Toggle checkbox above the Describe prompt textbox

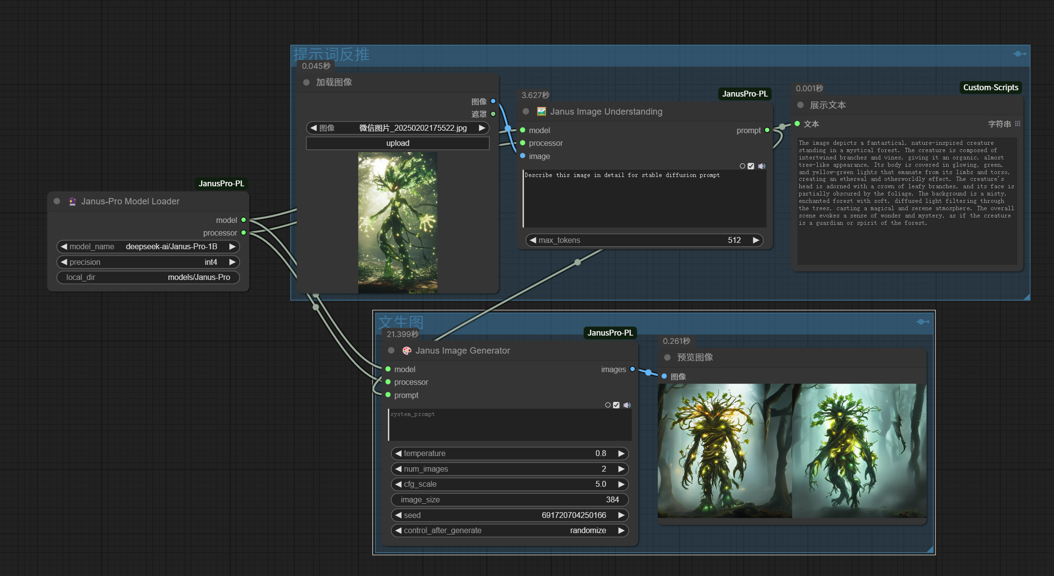pyautogui.click(x=751, y=166)
